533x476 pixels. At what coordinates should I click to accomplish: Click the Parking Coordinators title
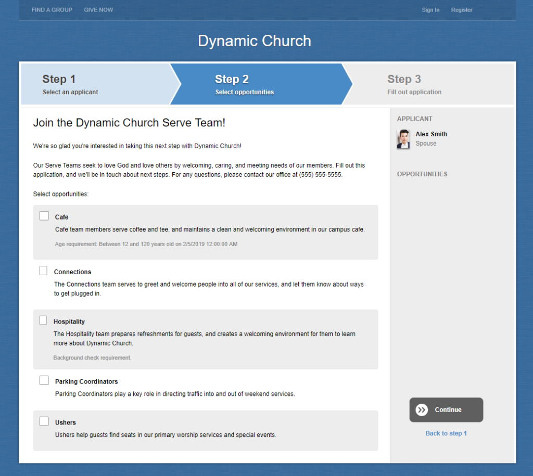pyautogui.click(x=86, y=381)
